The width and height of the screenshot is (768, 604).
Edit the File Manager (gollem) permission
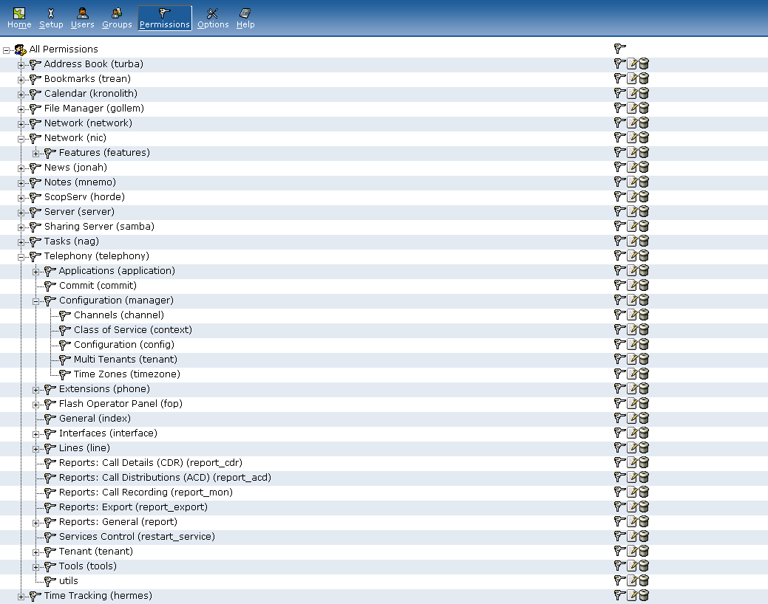(632, 108)
